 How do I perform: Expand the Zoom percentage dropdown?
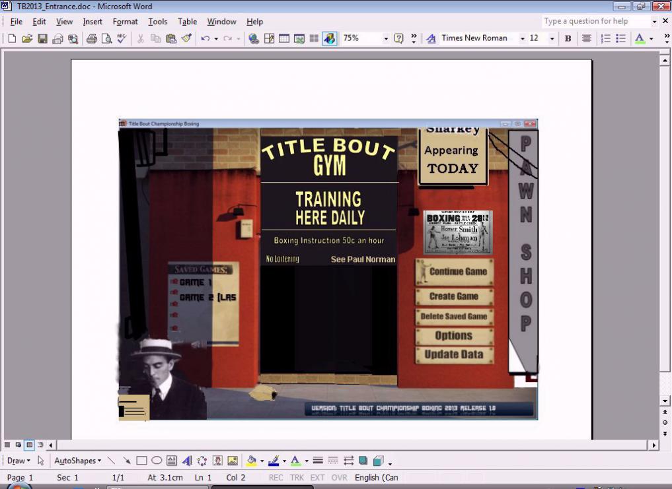coord(386,39)
